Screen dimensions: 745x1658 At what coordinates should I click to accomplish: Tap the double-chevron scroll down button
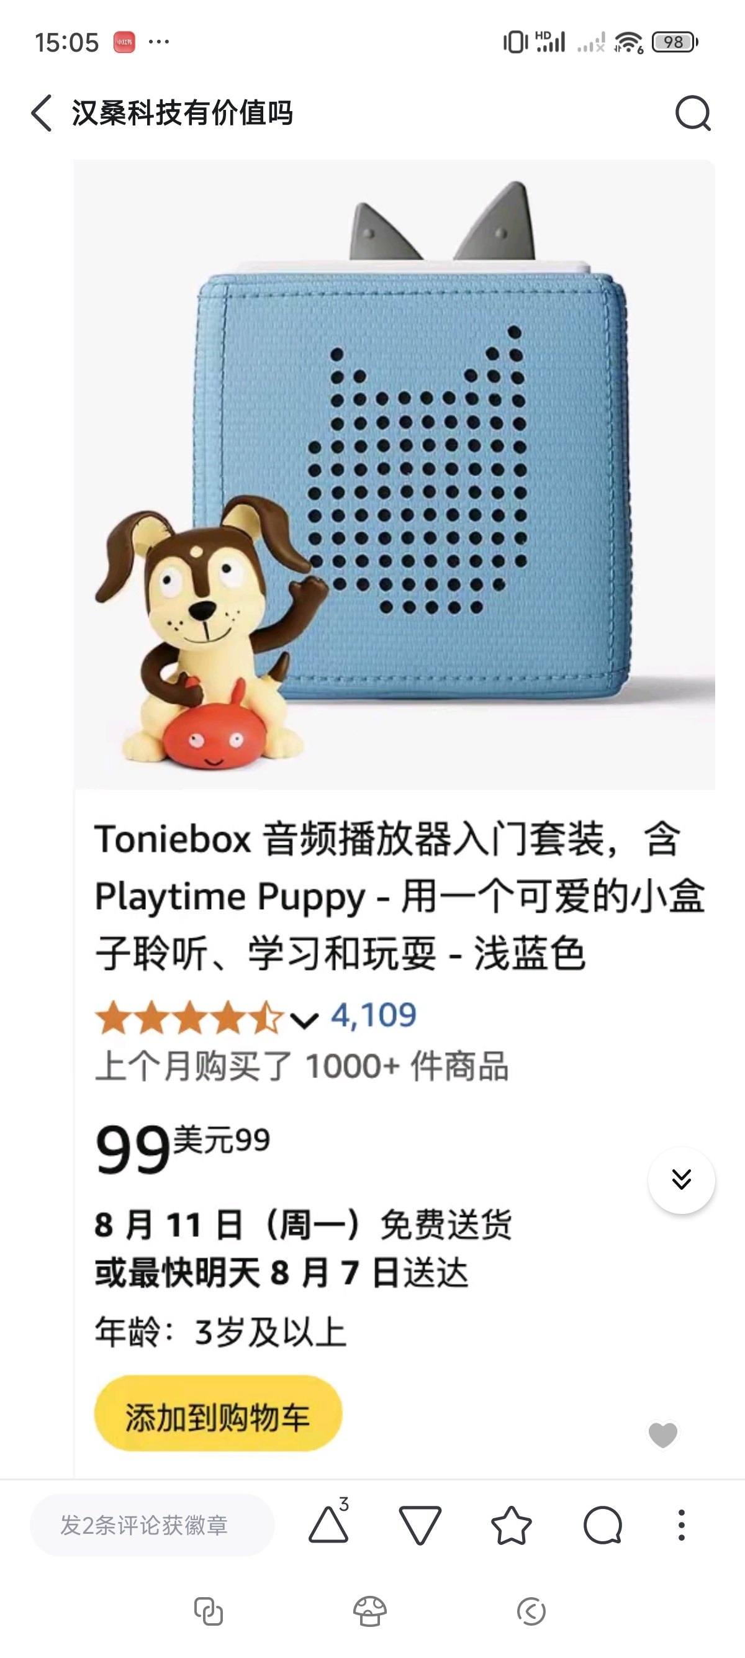click(x=681, y=1180)
